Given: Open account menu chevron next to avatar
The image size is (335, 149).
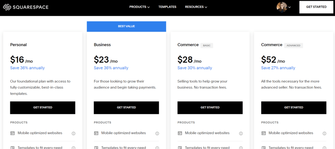Looking at the screenshot, I should [x=289, y=7].
